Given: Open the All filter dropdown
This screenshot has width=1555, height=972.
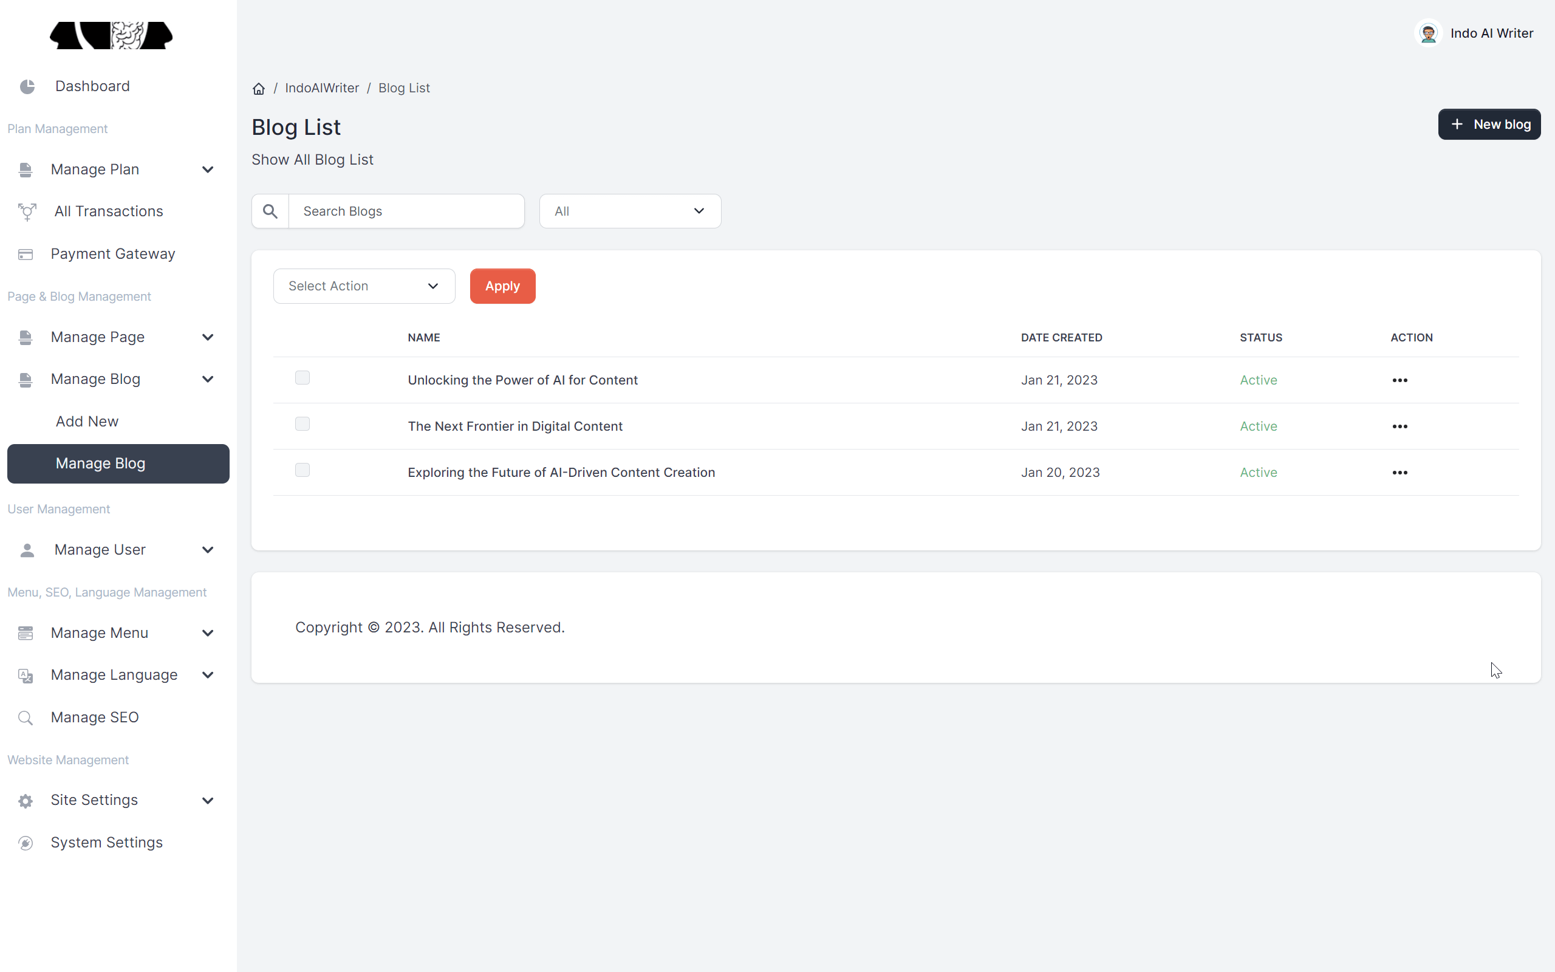Looking at the screenshot, I should (630, 211).
